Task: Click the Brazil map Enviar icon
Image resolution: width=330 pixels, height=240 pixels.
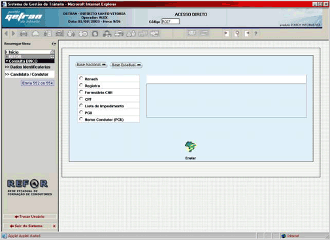Action: (x=191, y=146)
